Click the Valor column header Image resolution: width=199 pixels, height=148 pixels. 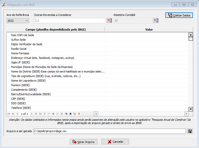pyautogui.click(x=149, y=29)
